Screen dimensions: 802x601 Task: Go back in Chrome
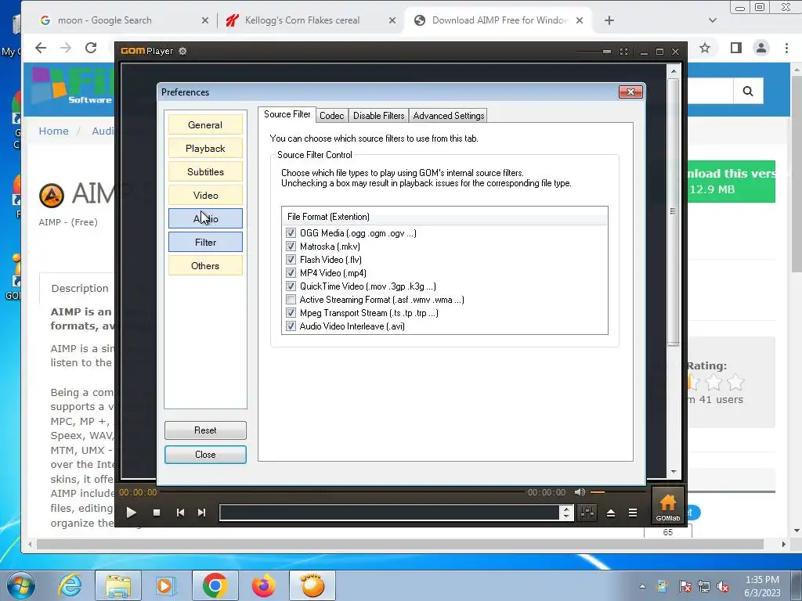(x=41, y=48)
